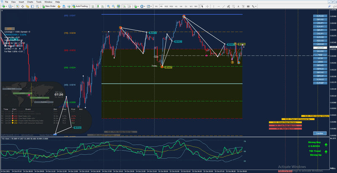
Task: Select the D1 timeframe
Action: coord(186,6)
